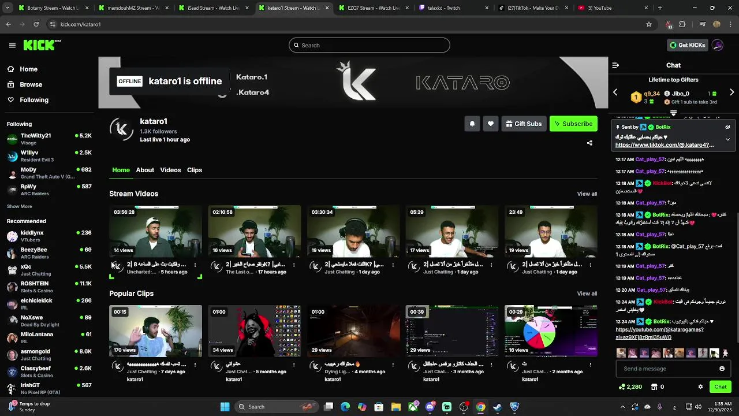
Task: Open Steam from the taskbar
Action: [497, 407]
